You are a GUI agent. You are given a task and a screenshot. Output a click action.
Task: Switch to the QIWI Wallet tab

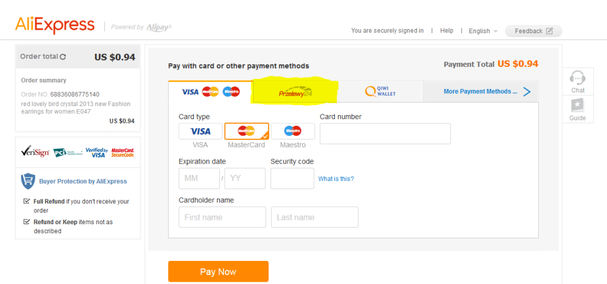click(x=380, y=92)
